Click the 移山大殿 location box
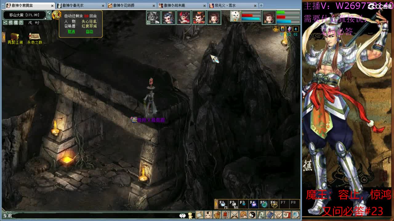 pyautogui.click(x=24, y=15)
